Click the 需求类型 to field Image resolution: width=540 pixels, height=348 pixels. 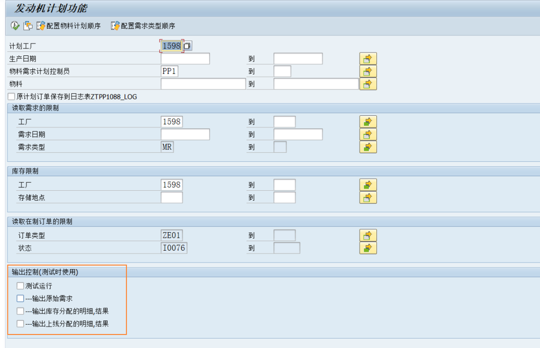(280, 147)
